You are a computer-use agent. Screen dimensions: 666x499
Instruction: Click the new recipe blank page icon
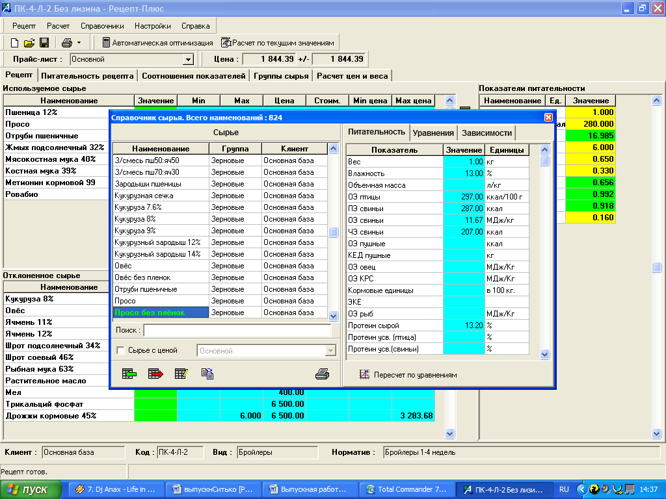(x=14, y=43)
